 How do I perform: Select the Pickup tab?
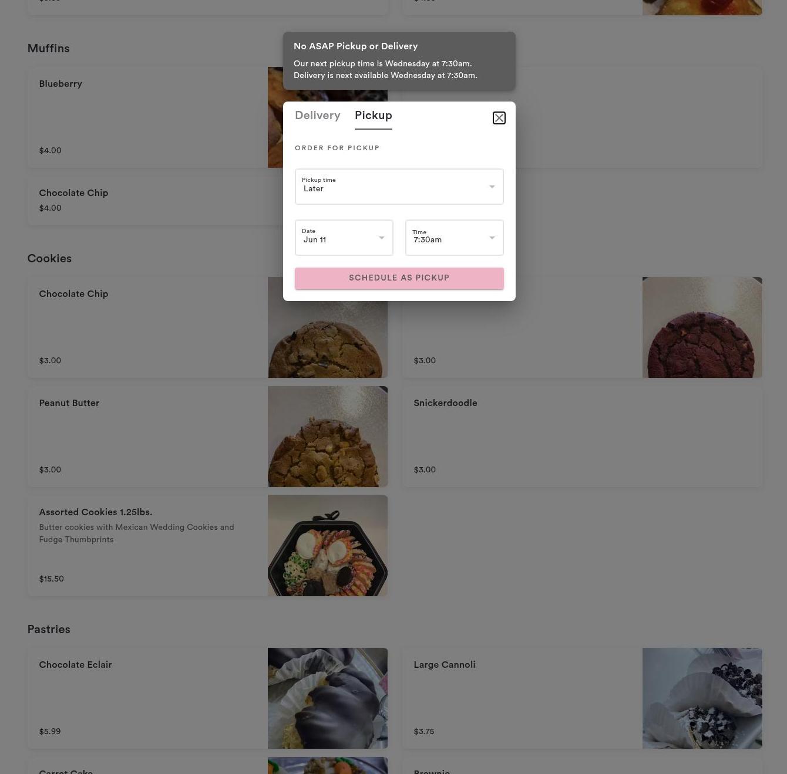pyautogui.click(x=373, y=116)
